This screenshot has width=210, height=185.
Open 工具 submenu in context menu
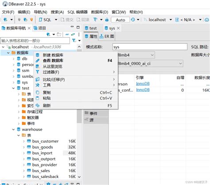pos(76,85)
